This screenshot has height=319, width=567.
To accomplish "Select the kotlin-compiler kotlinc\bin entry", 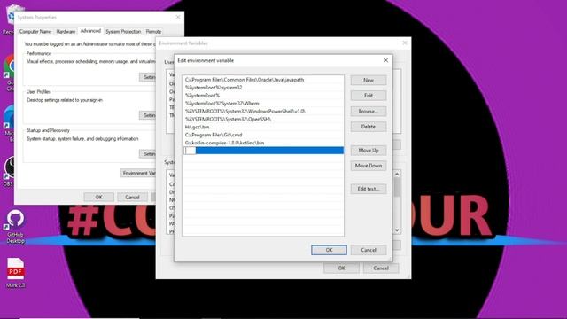I will (263, 143).
